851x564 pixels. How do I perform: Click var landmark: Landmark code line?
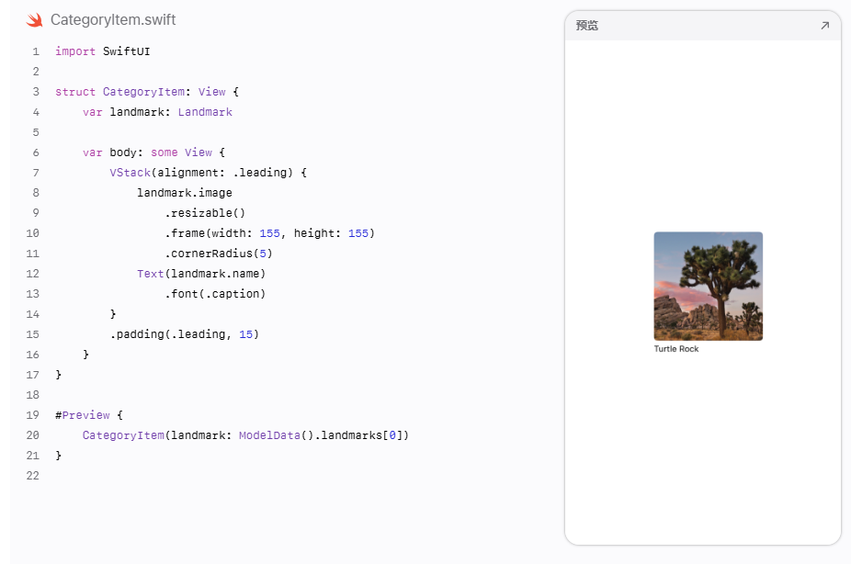[157, 112]
